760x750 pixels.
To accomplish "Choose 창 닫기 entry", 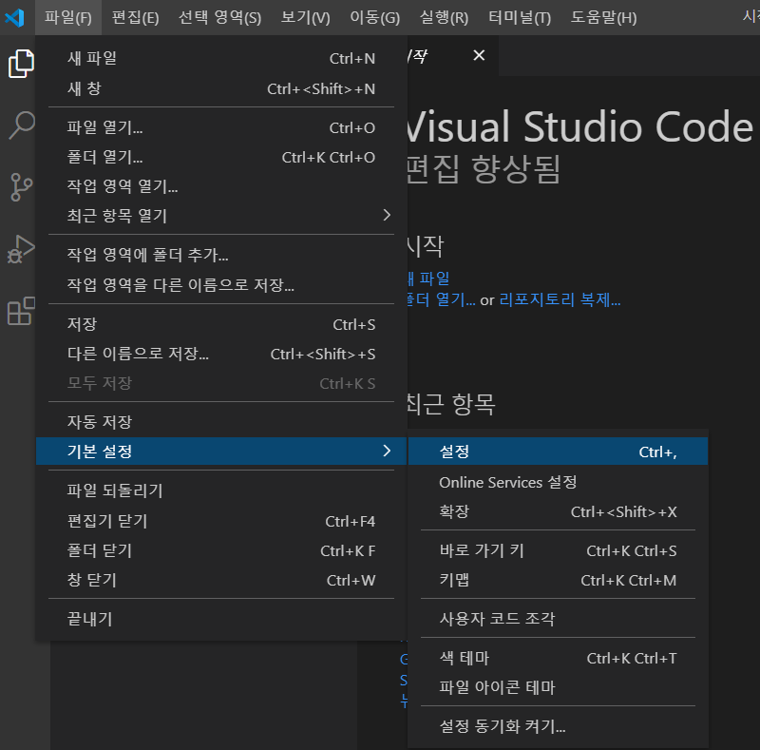I will [x=221, y=580].
